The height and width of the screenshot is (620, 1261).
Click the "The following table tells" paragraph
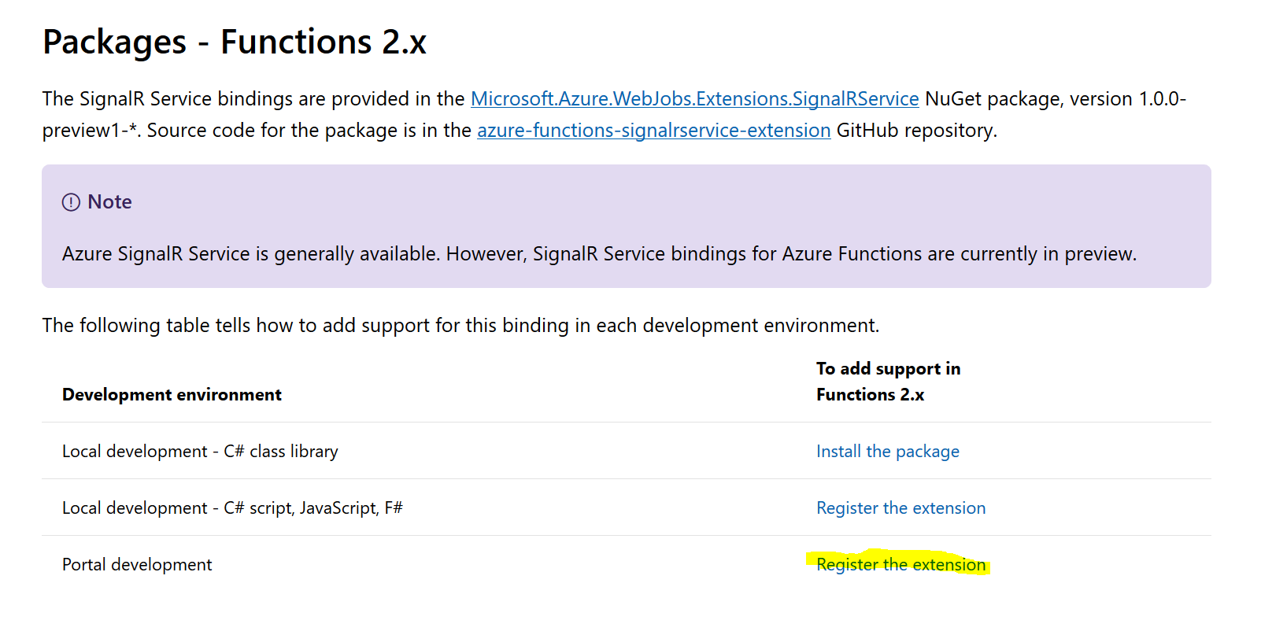460,326
